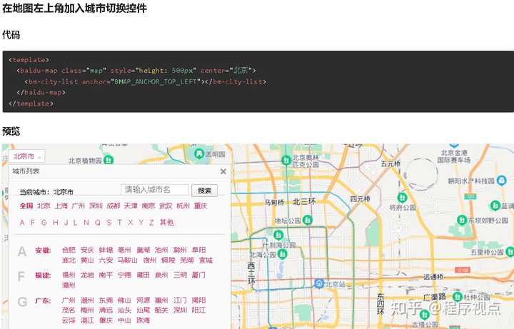Click the 东坝郊野公园 green marker
This screenshot has height=329, width=514.
coord(462,220)
